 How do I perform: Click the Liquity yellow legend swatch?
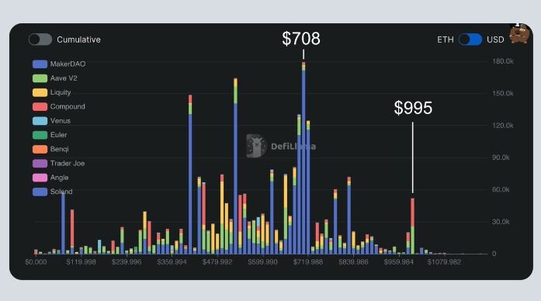tap(40, 92)
